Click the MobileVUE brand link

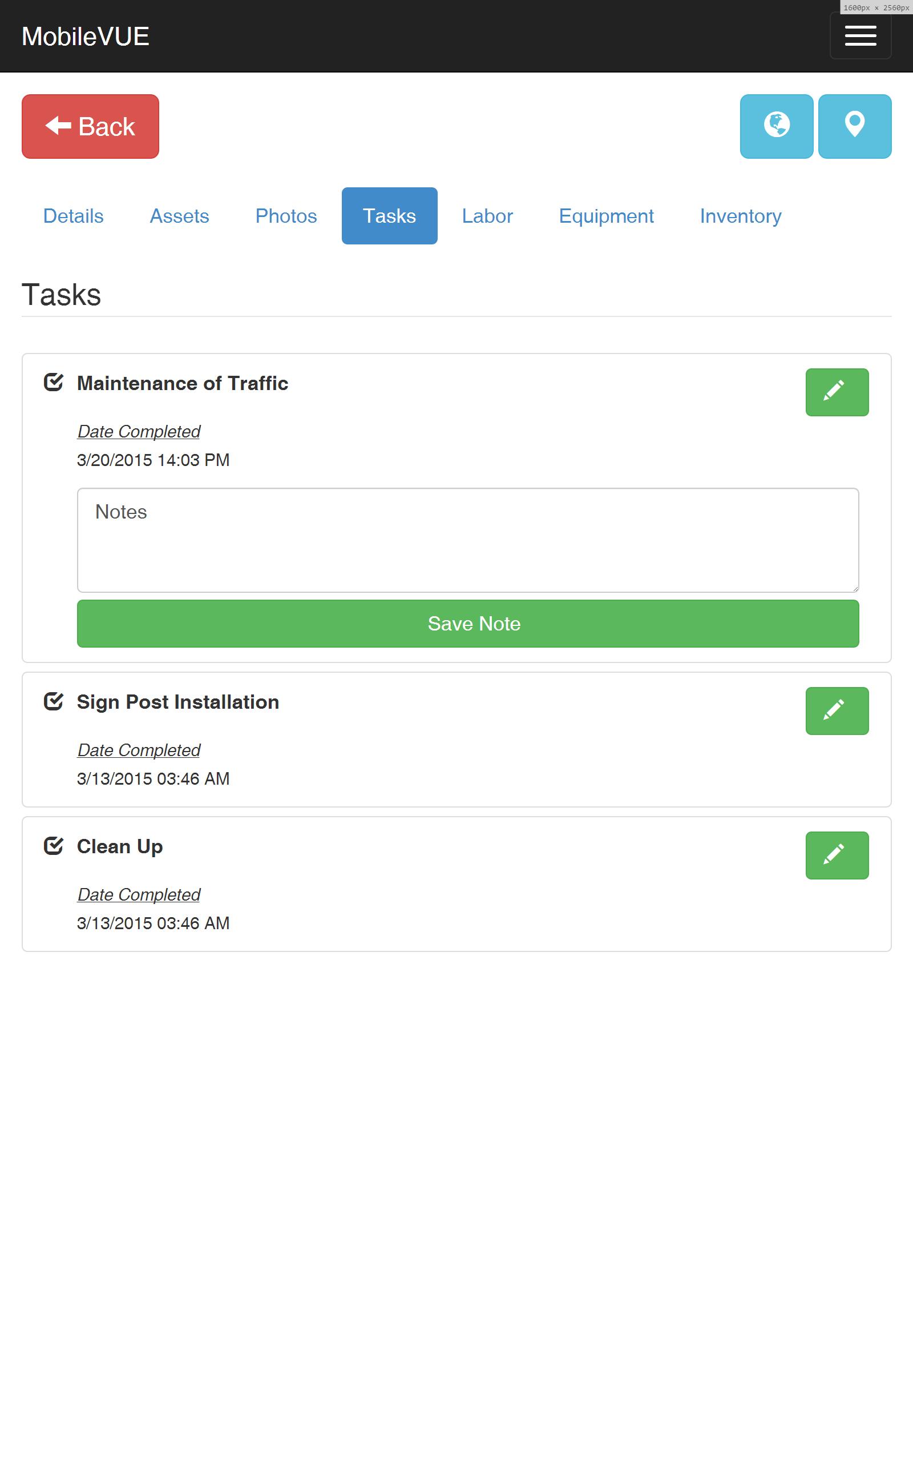(x=86, y=36)
